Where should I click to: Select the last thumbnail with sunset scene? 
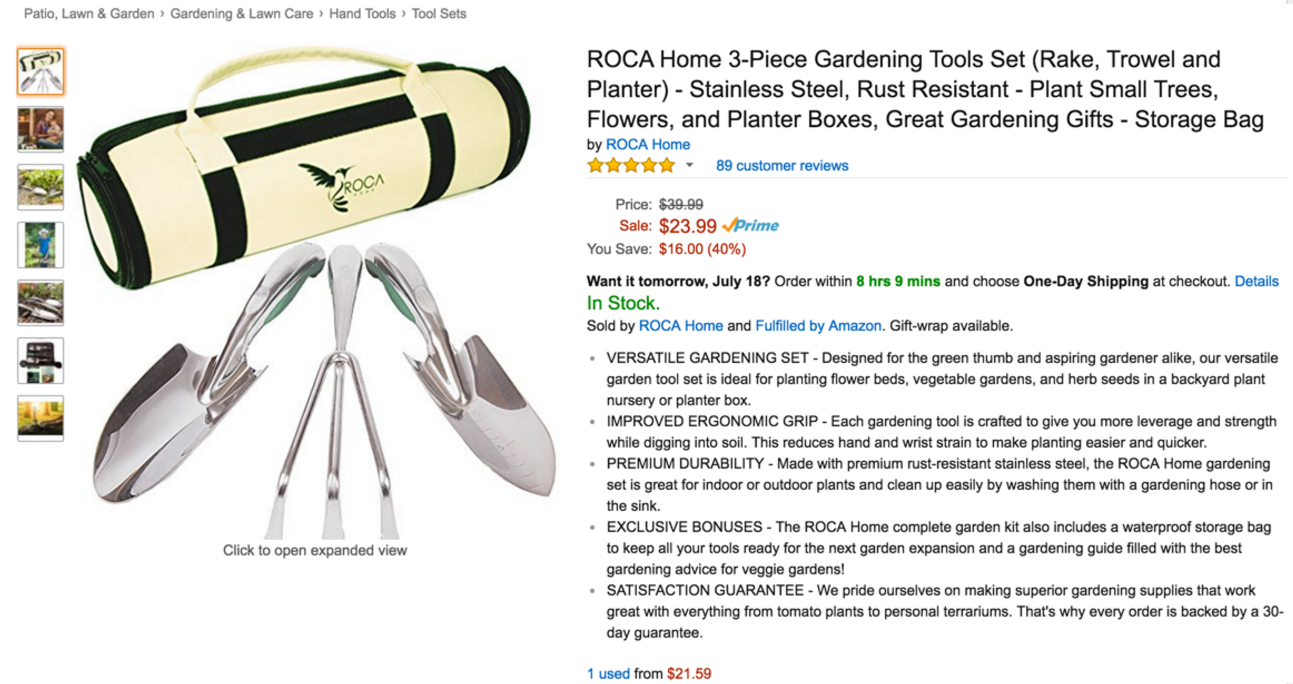41,418
